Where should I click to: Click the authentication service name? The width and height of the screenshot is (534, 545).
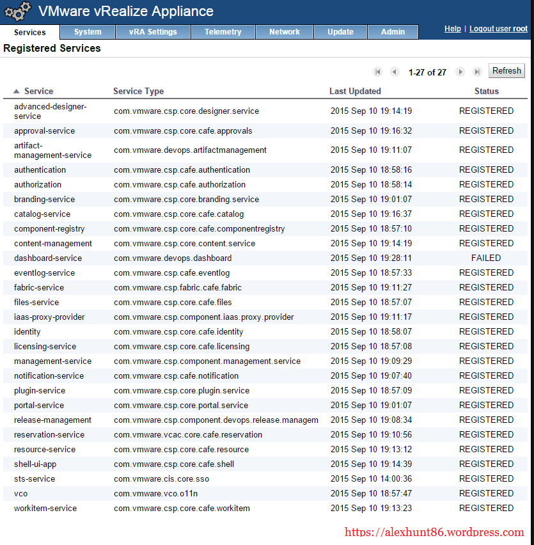click(x=40, y=170)
